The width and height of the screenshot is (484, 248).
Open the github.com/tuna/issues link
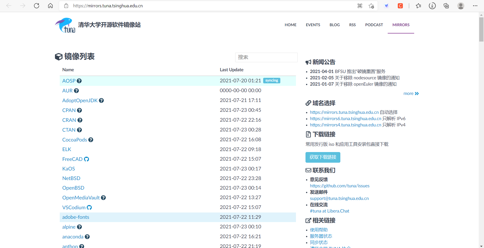[340, 186]
